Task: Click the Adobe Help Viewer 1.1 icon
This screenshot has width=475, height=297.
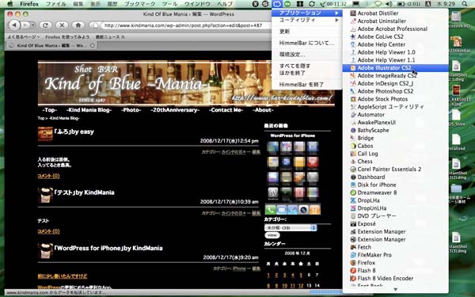Action: tap(353, 60)
